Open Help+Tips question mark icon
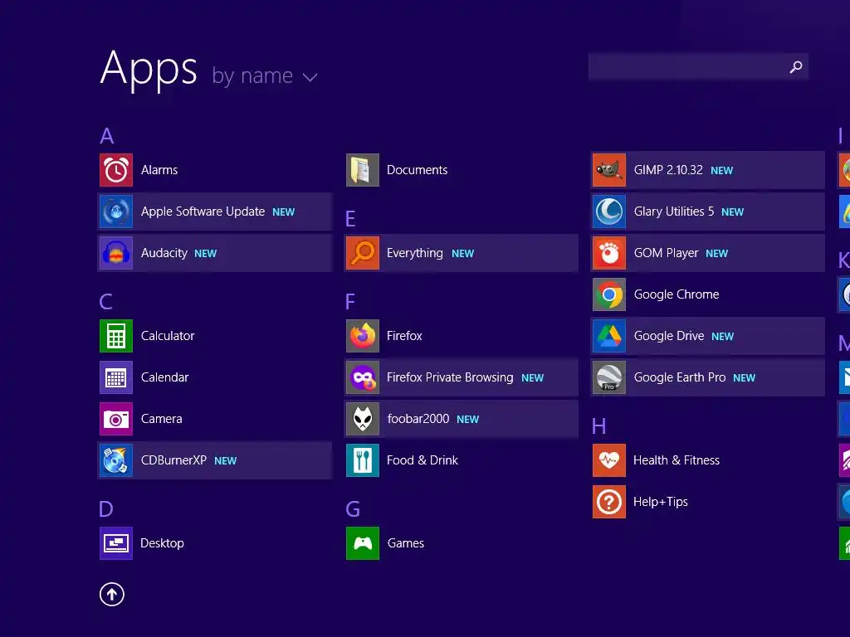850x637 pixels. [609, 502]
